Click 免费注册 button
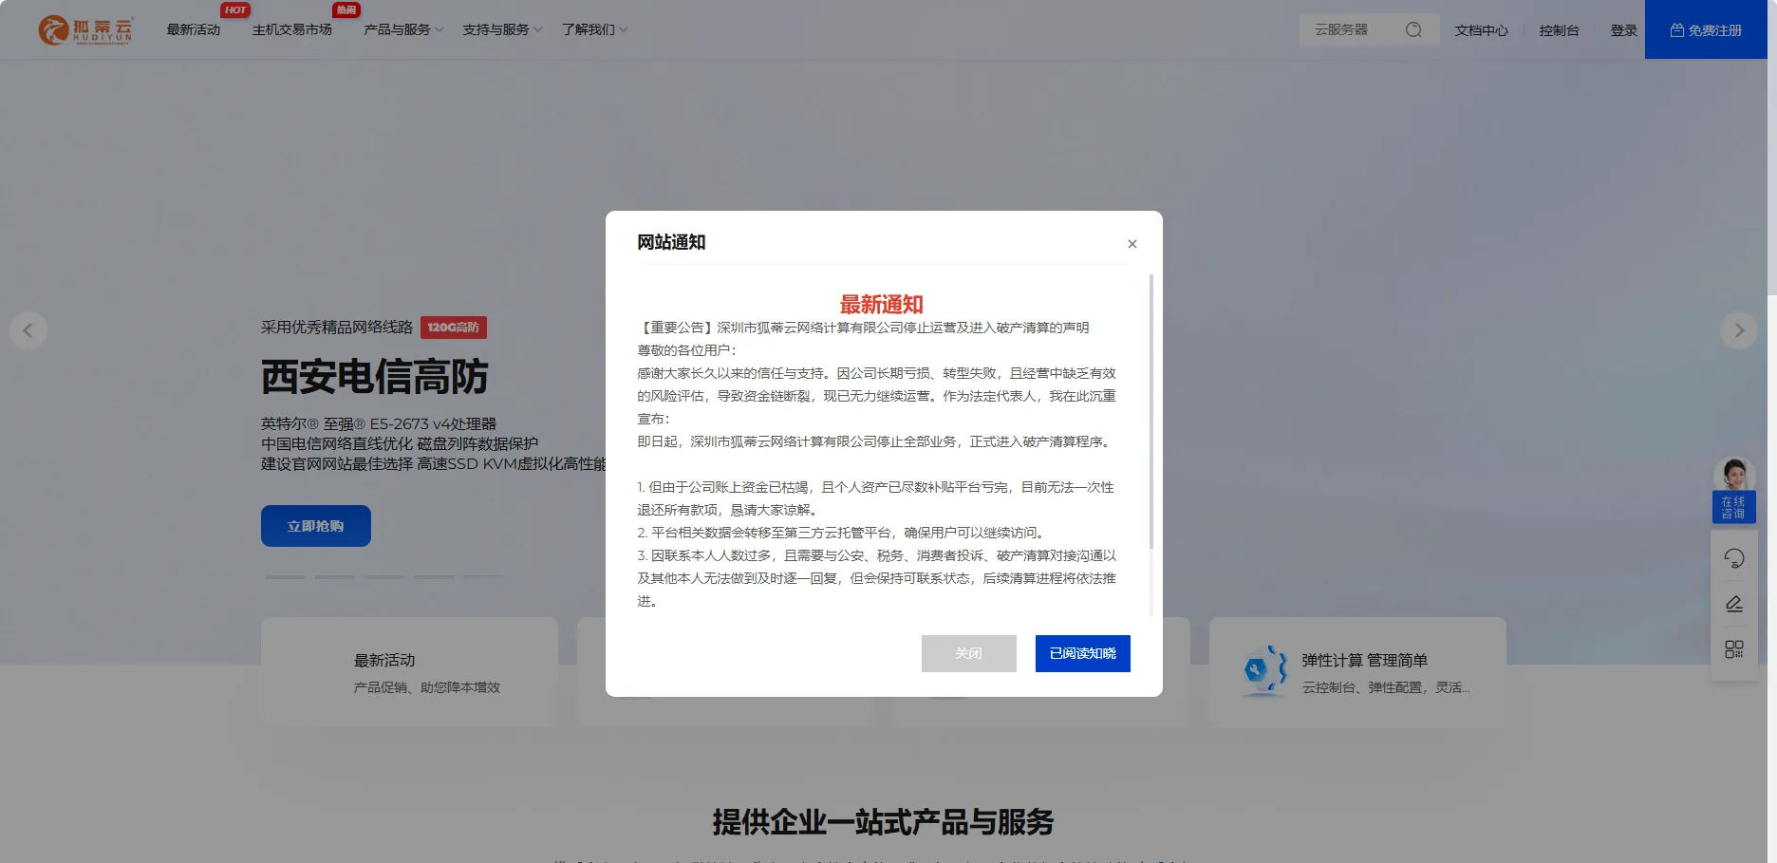The height and width of the screenshot is (863, 1777). point(1706,29)
